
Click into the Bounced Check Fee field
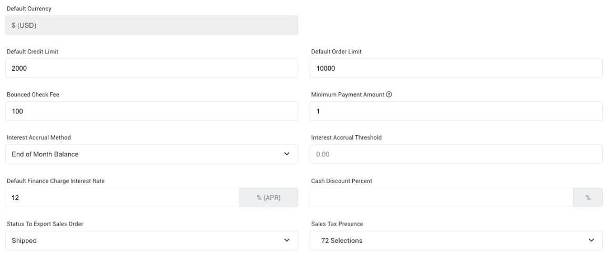[x=152, y=111]
